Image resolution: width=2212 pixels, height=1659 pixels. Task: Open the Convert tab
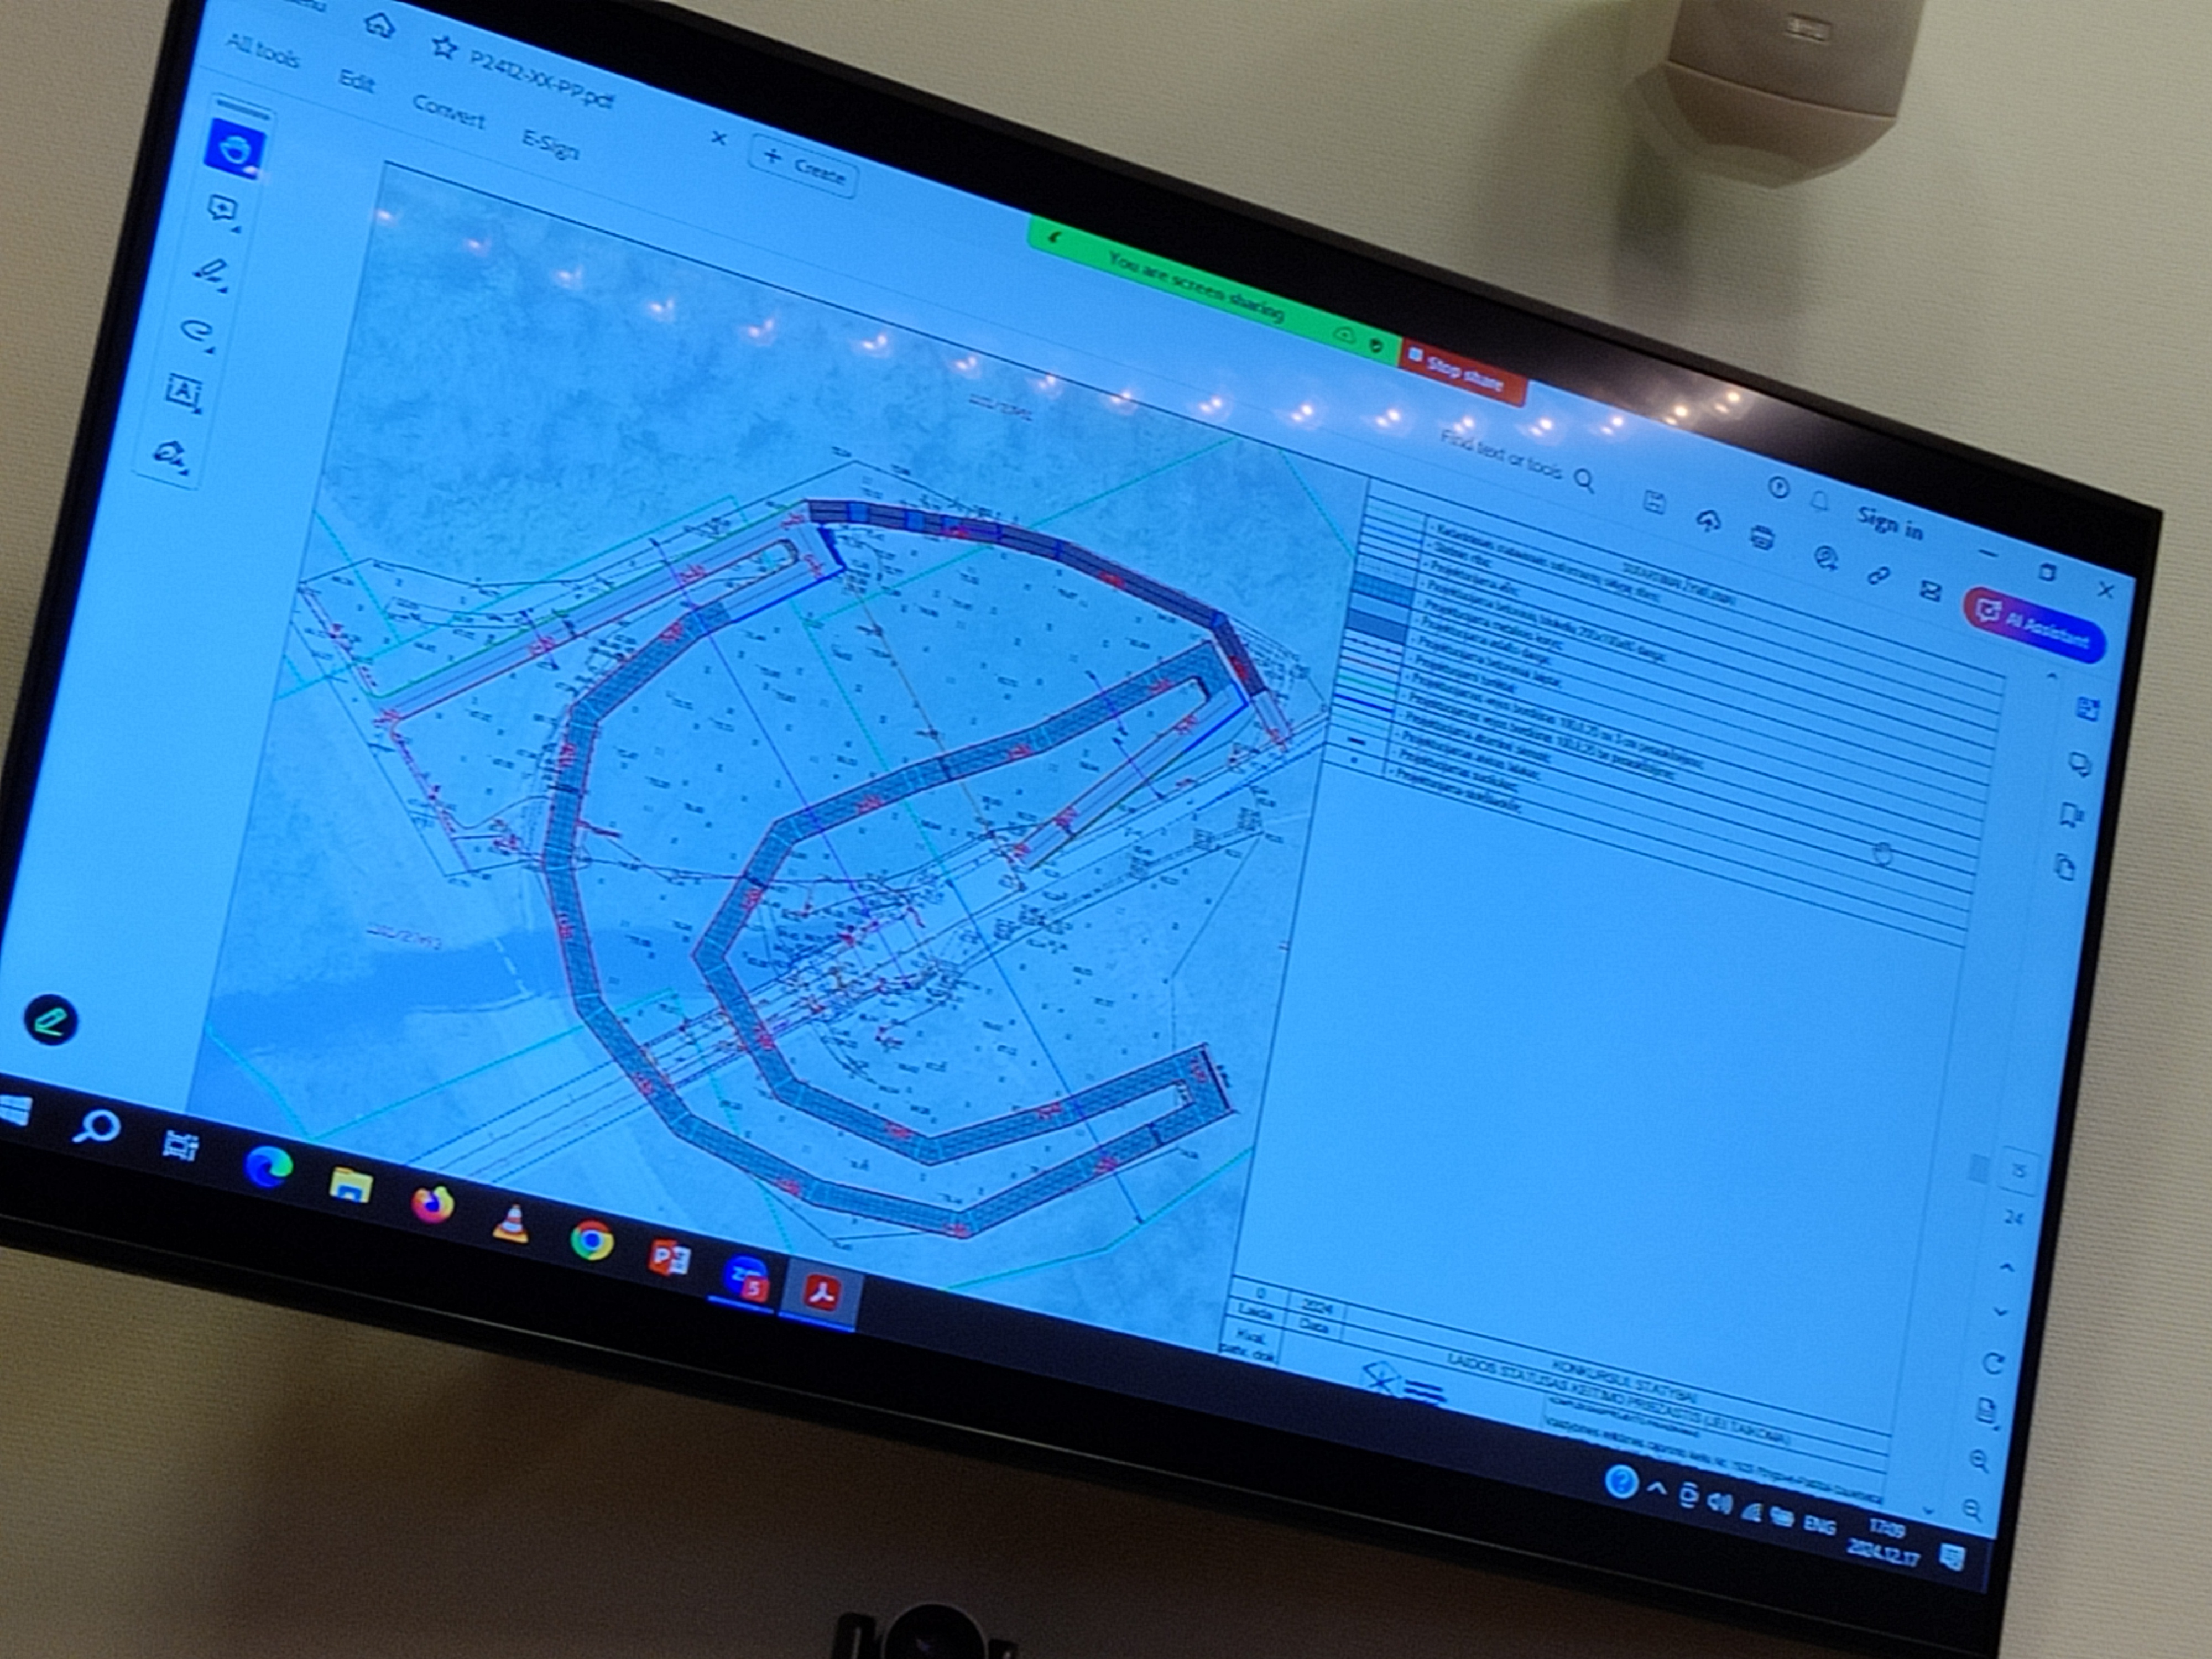[x=449, y=111]
